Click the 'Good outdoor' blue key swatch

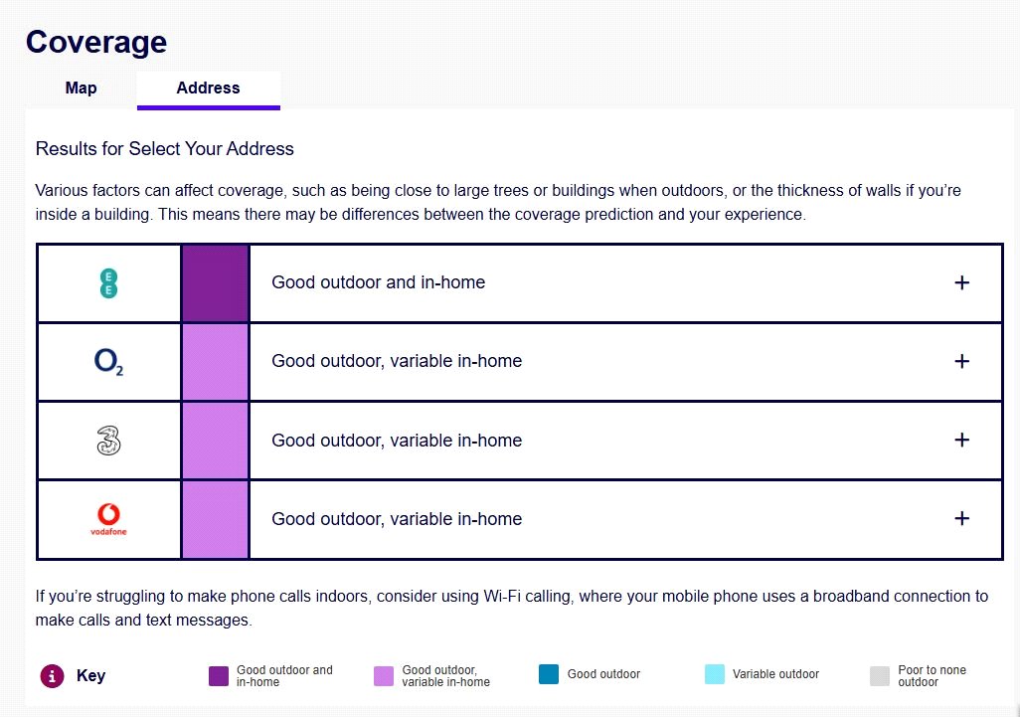point(549,674)
